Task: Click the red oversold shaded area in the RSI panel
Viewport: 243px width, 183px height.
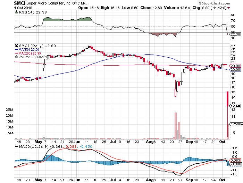Action: pos(162,34)
